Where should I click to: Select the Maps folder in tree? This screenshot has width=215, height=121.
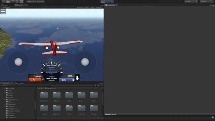(x=9, y=102)
